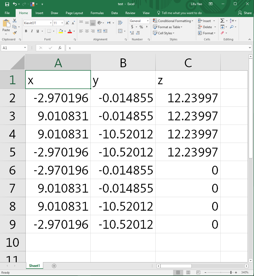The image size is (254, 276).
Task: Decrease font size with the small A icon
Action: click(73, 23)
